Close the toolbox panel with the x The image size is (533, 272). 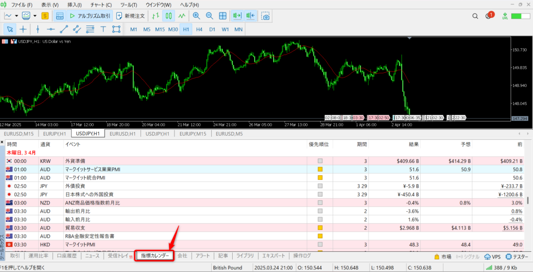pyautogui.click(x=2, y=143)
